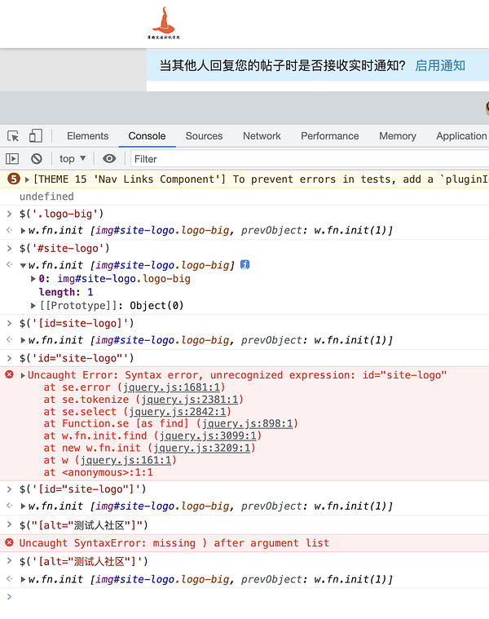
Task: Open the jquery.js:1681:1 source link
Action: click(171, 387)
